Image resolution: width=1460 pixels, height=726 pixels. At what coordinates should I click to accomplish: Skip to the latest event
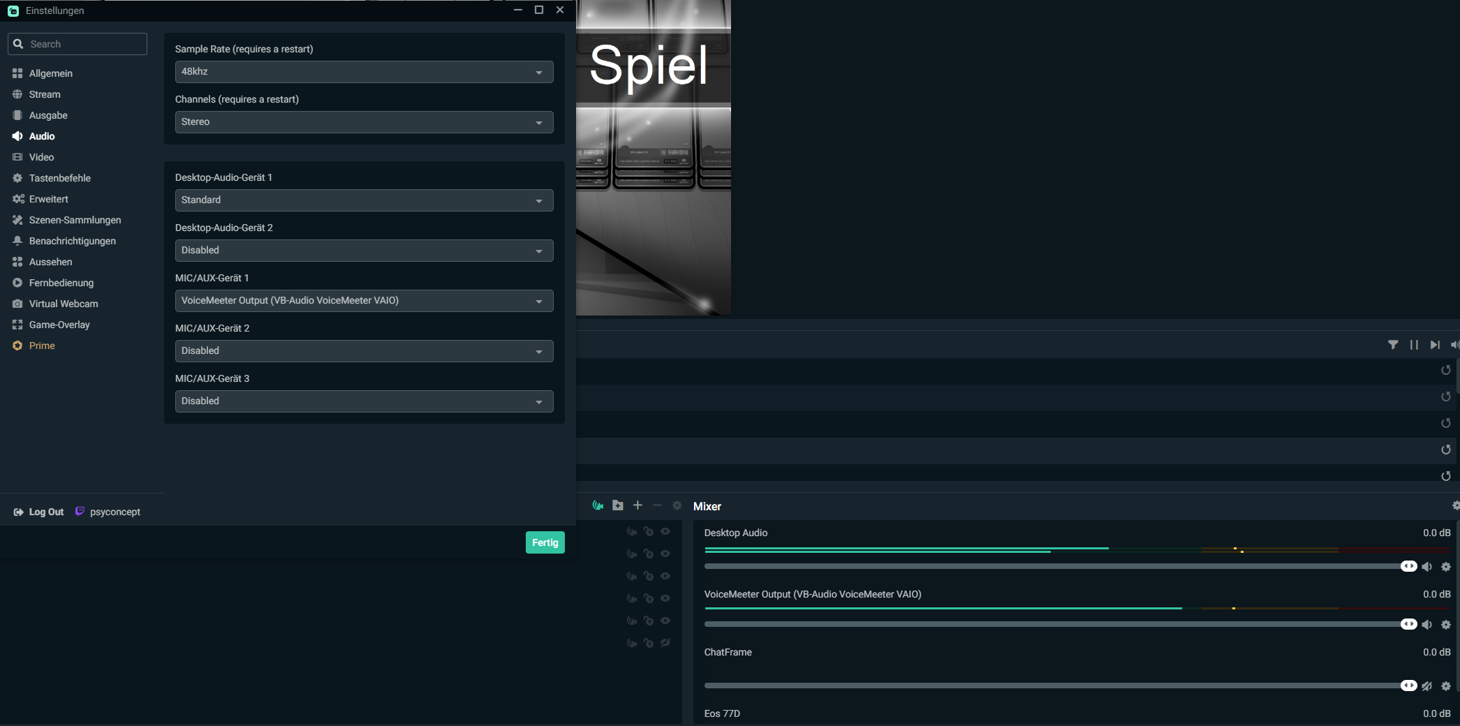coord(1435,345)
